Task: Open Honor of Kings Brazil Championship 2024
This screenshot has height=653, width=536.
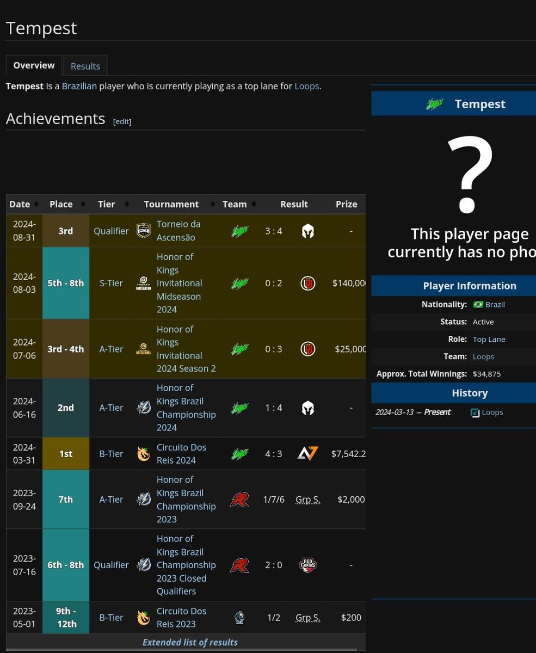Action: pos(186,408)
